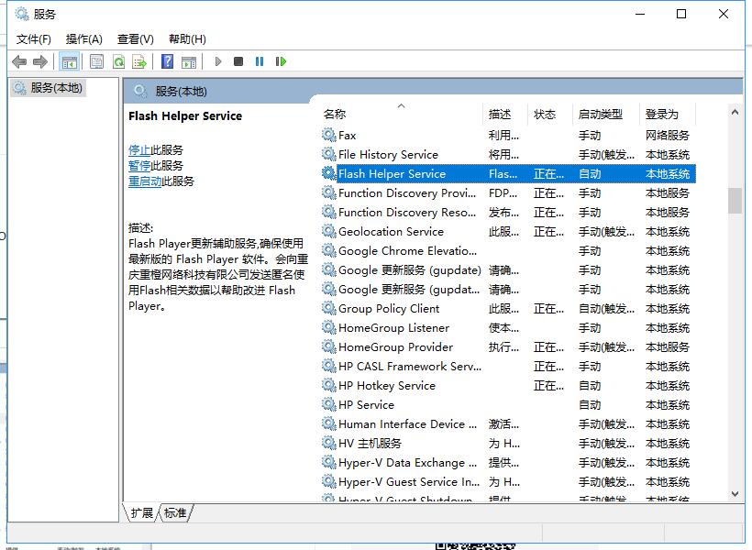Click the Stop Service square icon
This screenshot has width=752, height=550.
coord(238,61)
